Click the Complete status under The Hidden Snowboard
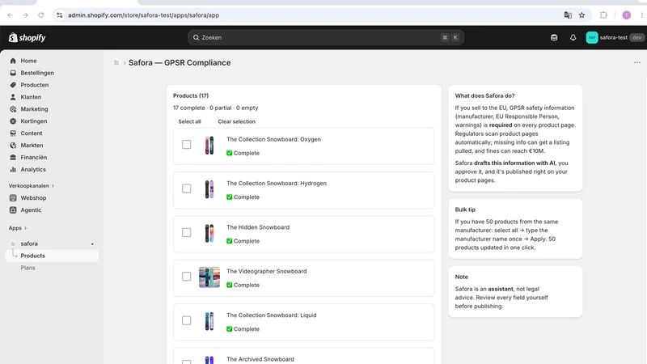 243,241
